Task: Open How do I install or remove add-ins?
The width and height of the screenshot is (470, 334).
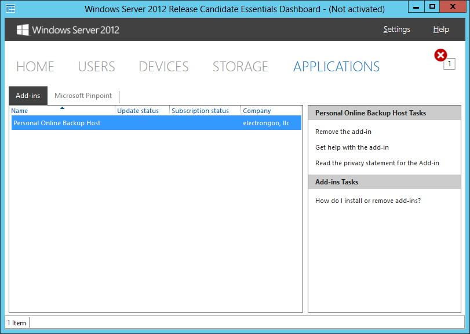Action: (368, 201)
